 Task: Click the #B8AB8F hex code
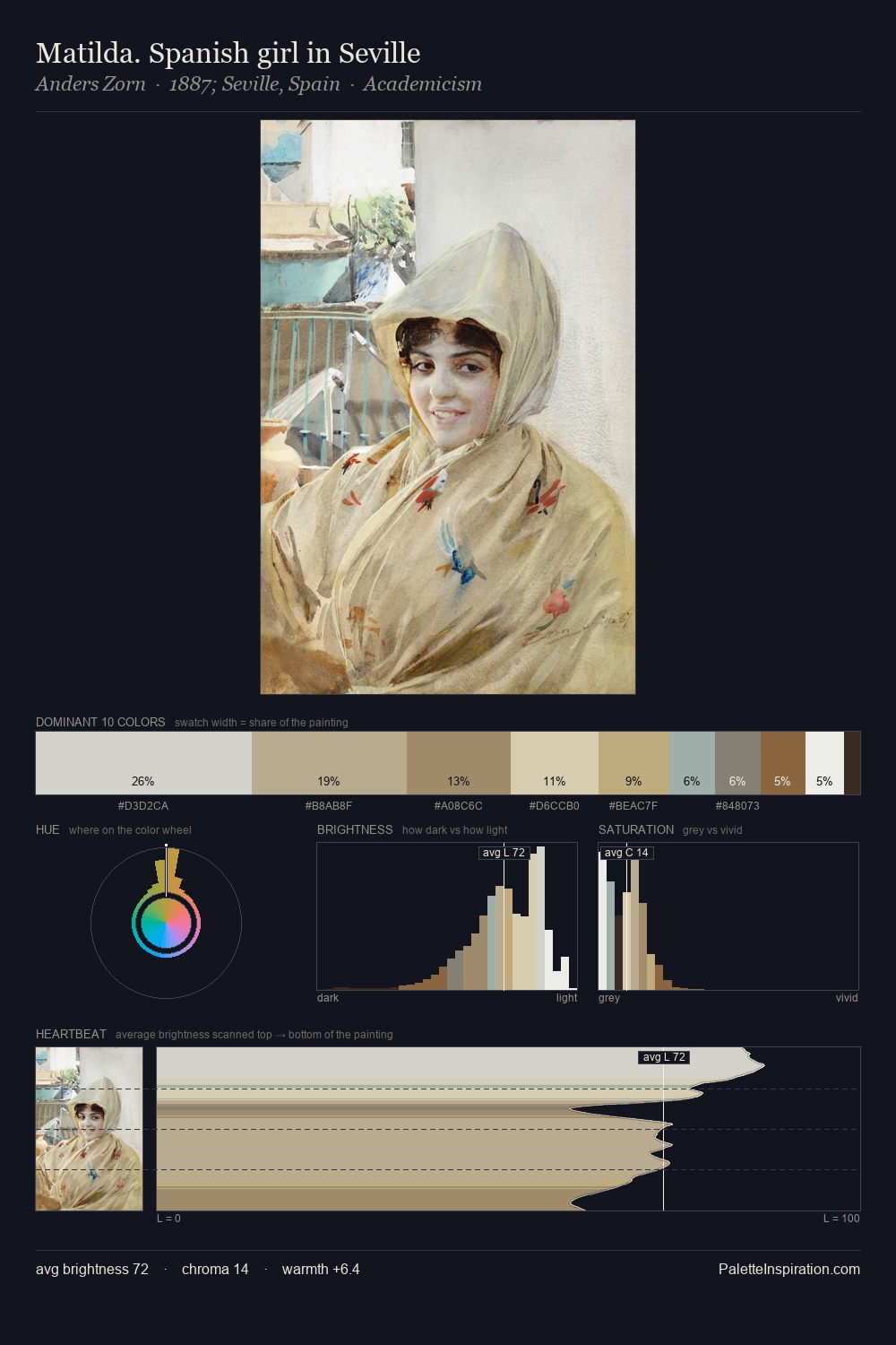(329, 806)
